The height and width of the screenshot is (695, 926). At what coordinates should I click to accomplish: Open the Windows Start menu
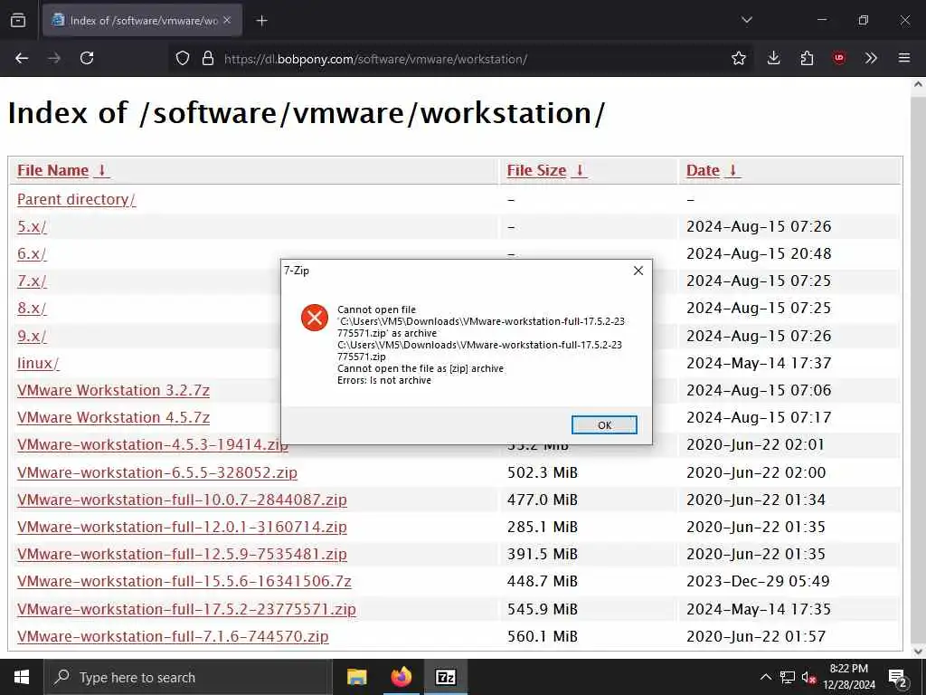click(22, 677)
